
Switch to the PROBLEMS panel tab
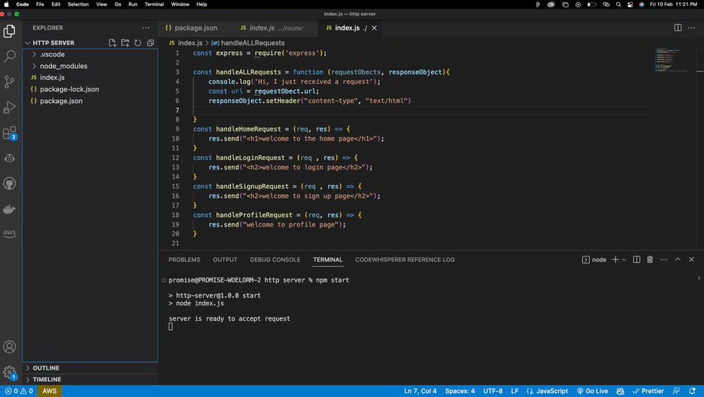(184, 260)
